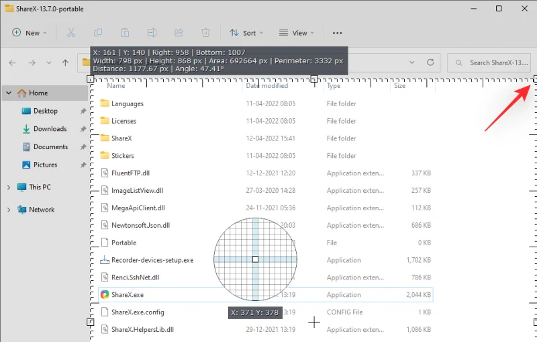Select ShareX.exe.config file
537x342 pixels.
(138, 312)
